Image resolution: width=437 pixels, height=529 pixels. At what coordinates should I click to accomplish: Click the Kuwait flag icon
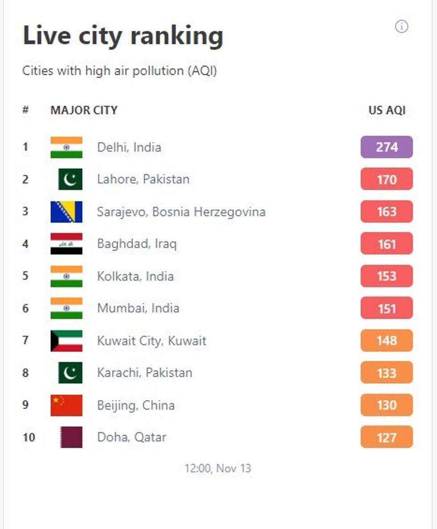click(x=66, y=341)
